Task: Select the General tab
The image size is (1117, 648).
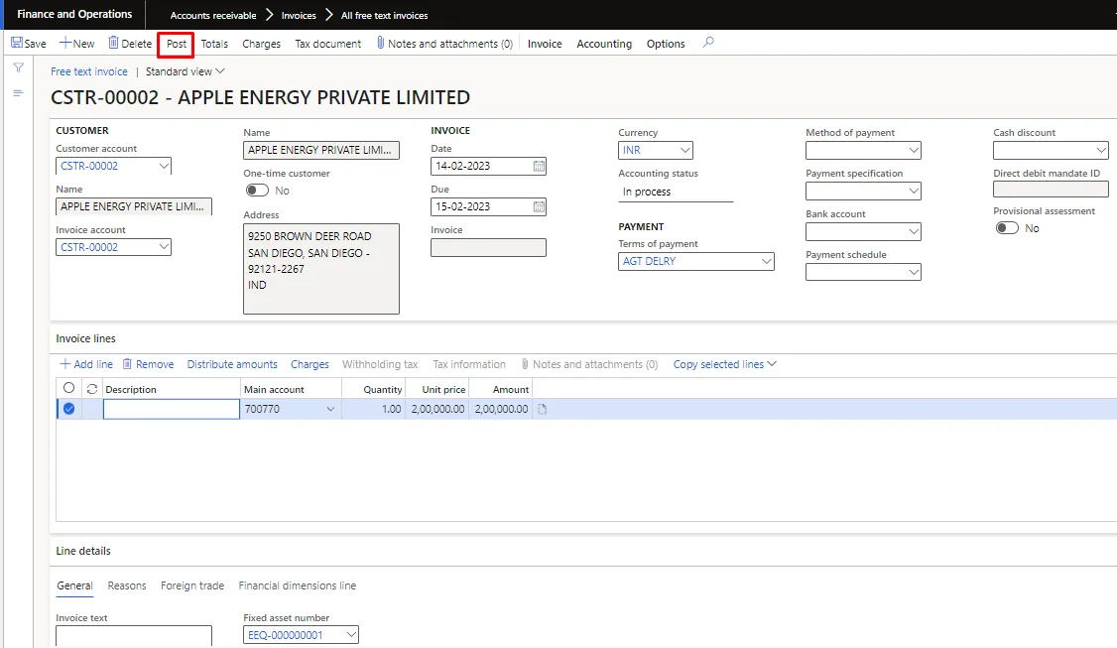Action: pyautogui.click(x=74, y=585)
